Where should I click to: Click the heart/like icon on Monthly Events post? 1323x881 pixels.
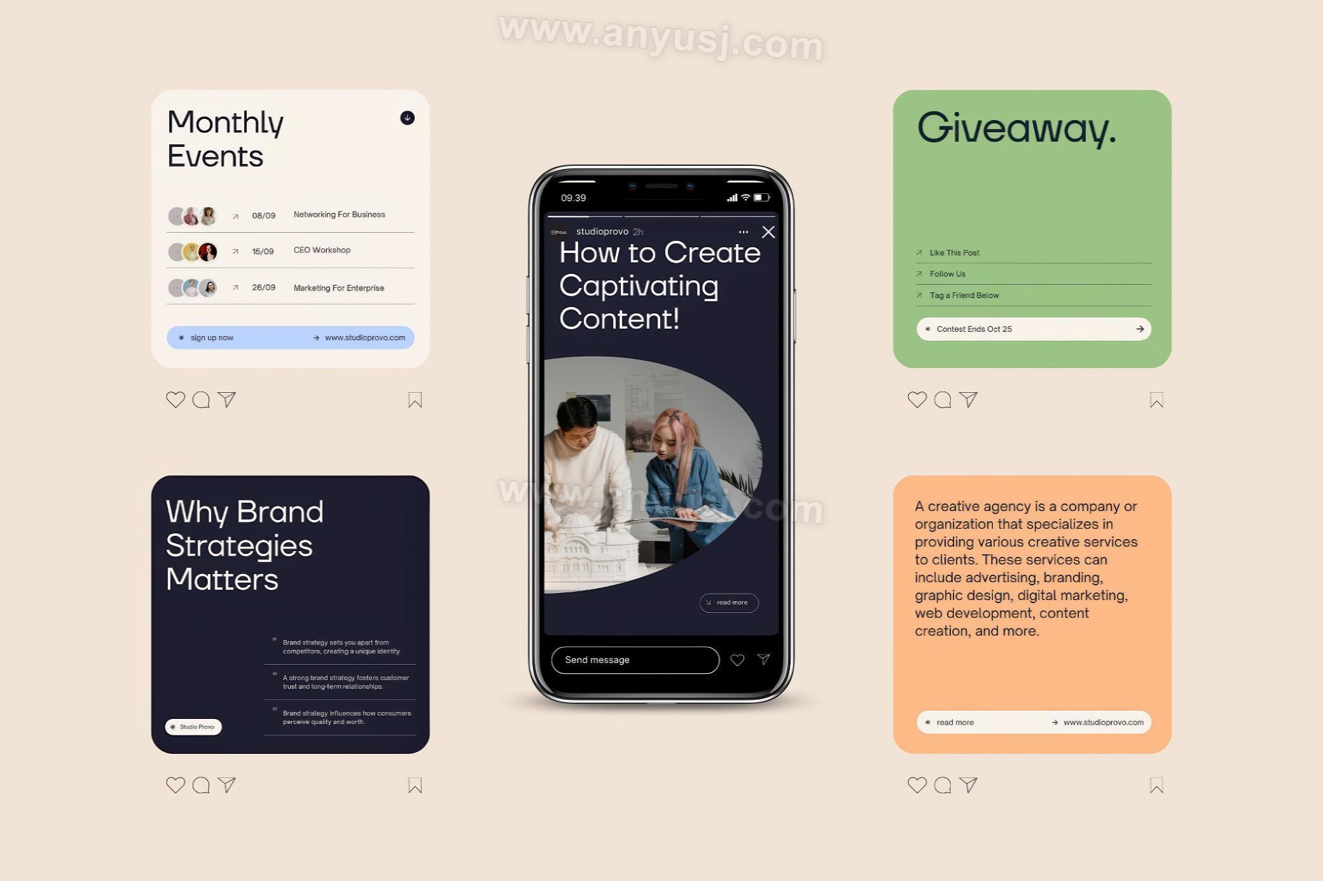(x=175, y=399)
